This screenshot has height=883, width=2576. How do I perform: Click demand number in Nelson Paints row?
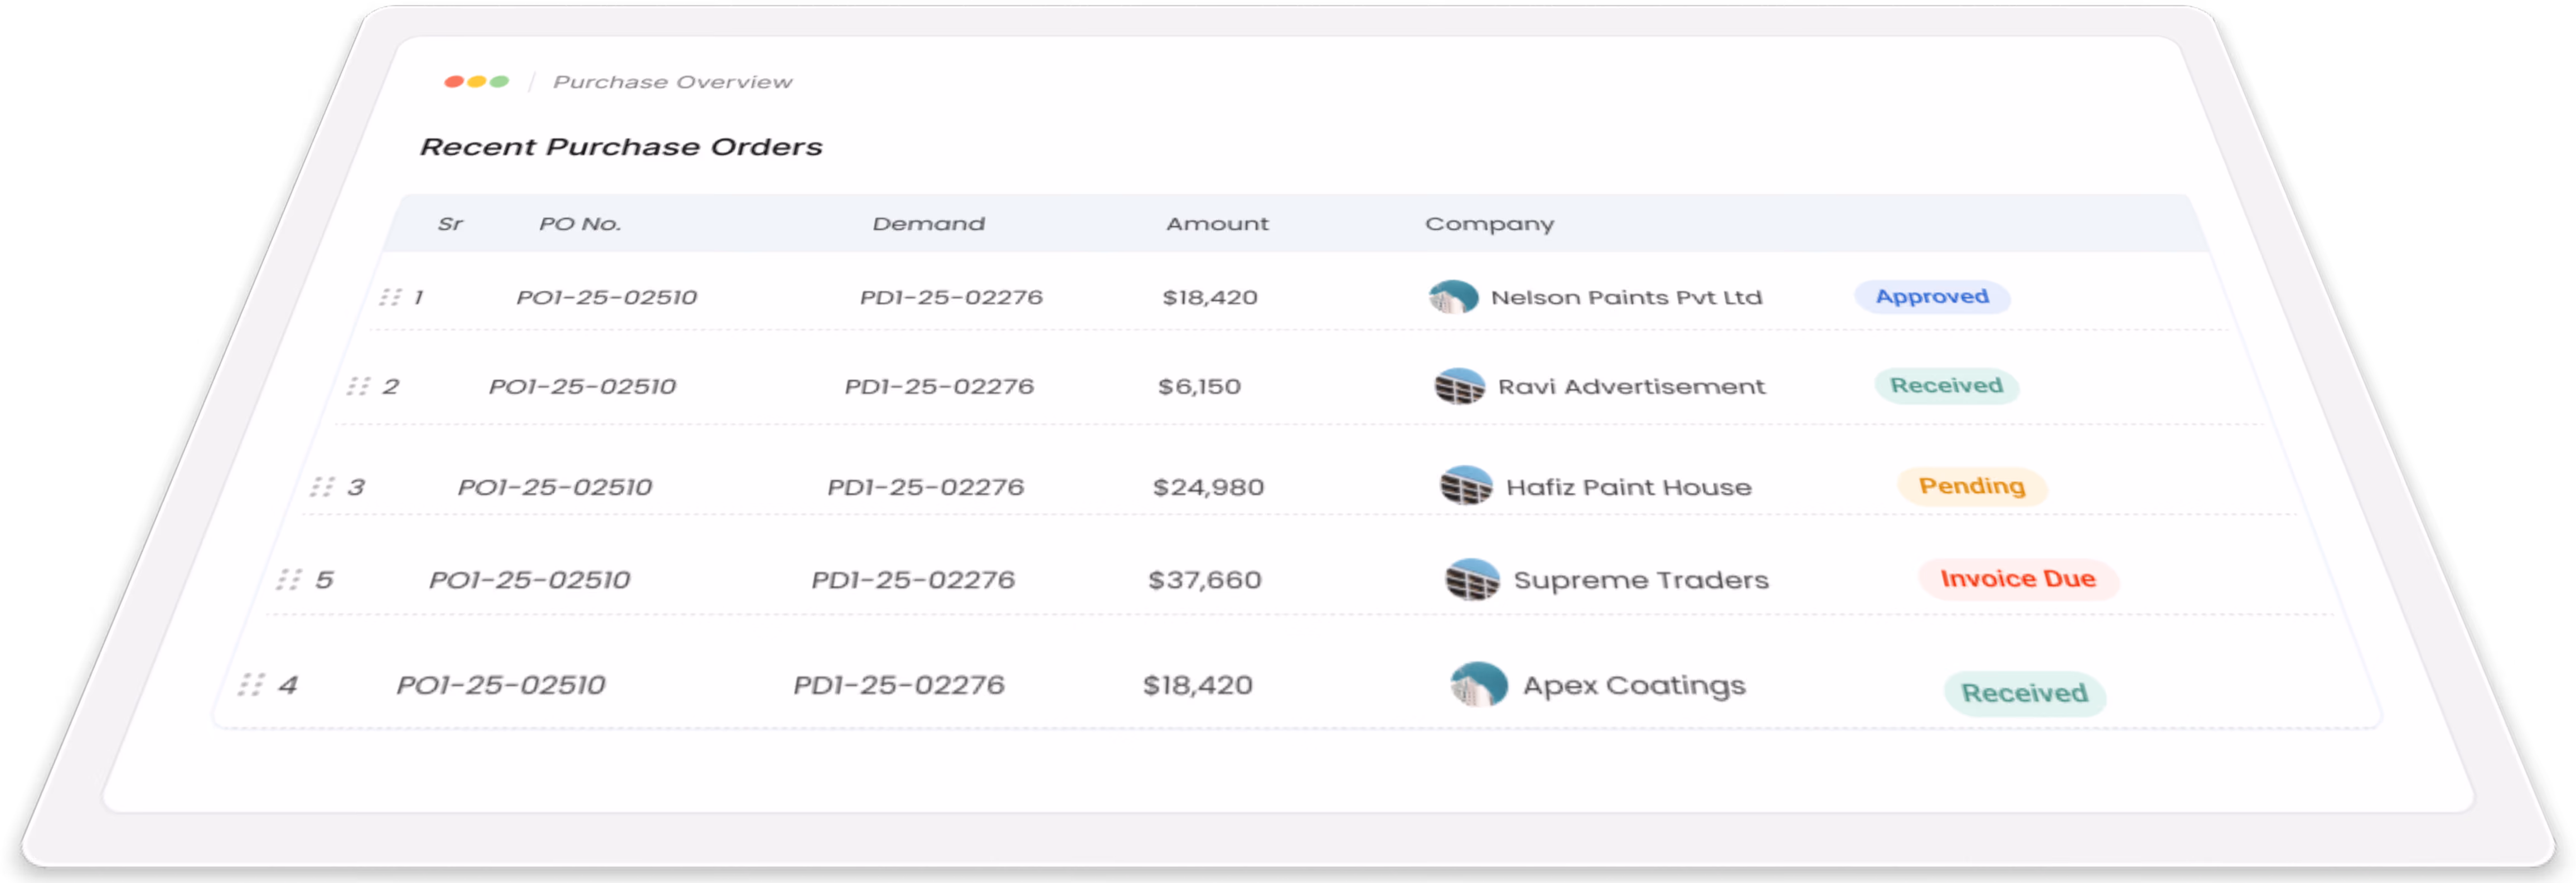pos(951,297)
